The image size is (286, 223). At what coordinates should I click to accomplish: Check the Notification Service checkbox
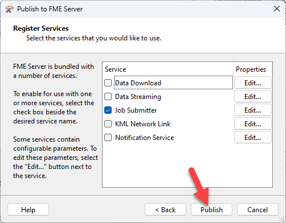point(108,137)
